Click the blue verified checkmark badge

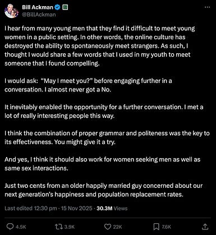click(57, 7)
